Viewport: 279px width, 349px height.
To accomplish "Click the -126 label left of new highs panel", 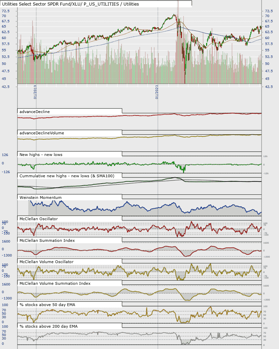I will (x=6, y=172).
